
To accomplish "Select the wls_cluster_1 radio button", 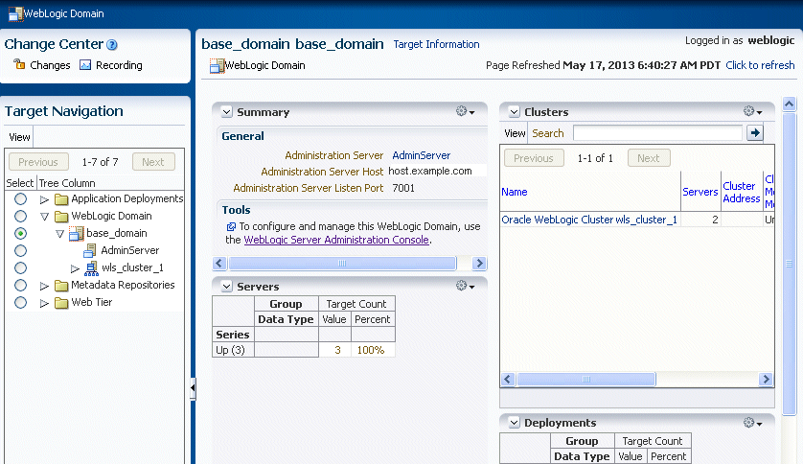I will (20, 267).
